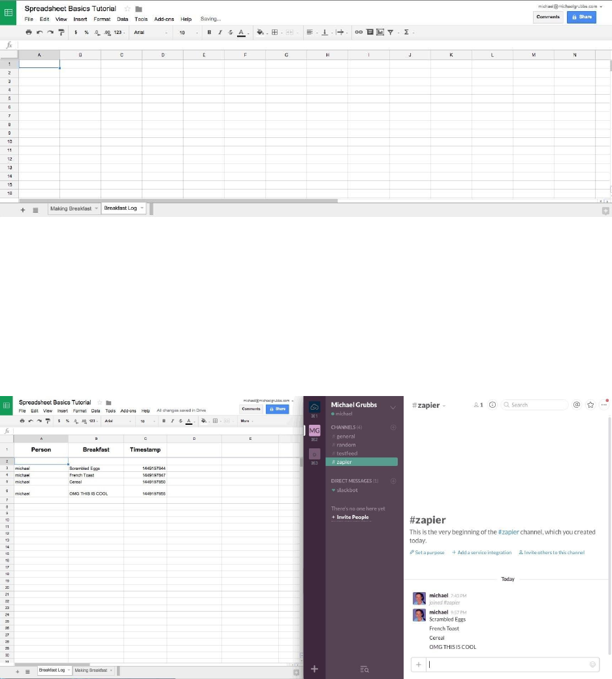612x679 pixels.
Task: Click the MG team switcher icon
Action: pyautogui.click(x=315, y=431)
